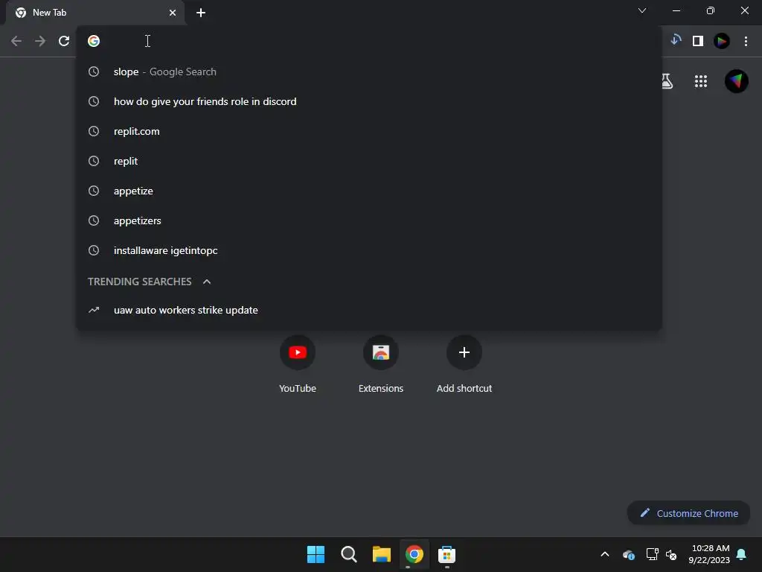Select the New Tab tab
Image resolution: width=762 pixels, height=572 pixels.
[95, 13]
